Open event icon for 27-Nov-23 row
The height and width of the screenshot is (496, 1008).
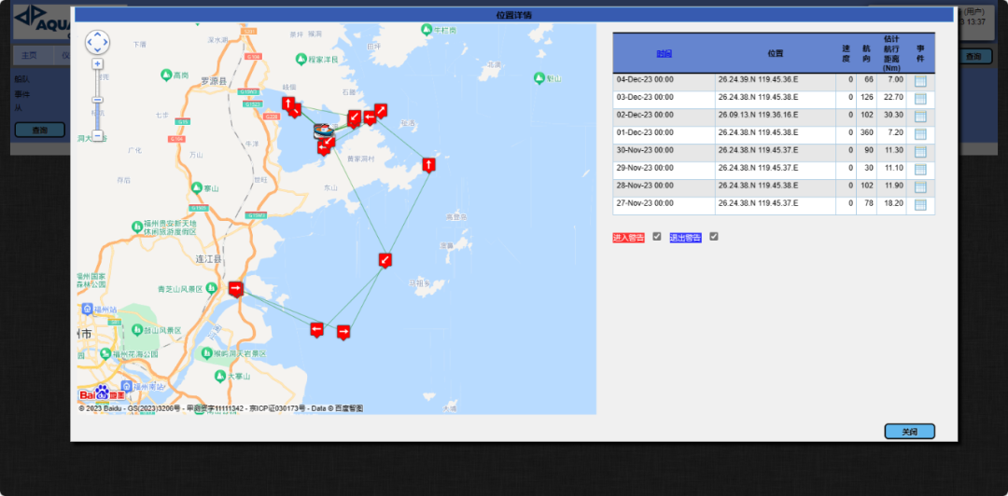(x=920, y=205)
